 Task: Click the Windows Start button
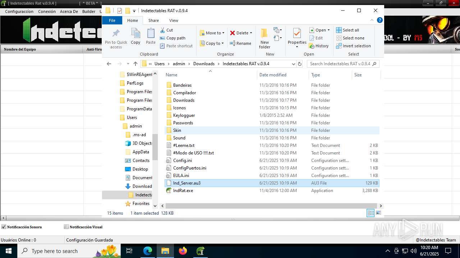8,251
